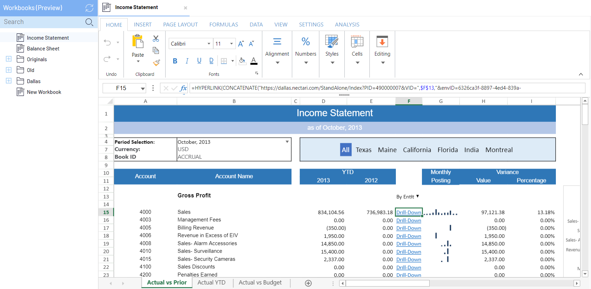Click the Format Painter brush icon
591x289 pixels.
click(156, 63)
